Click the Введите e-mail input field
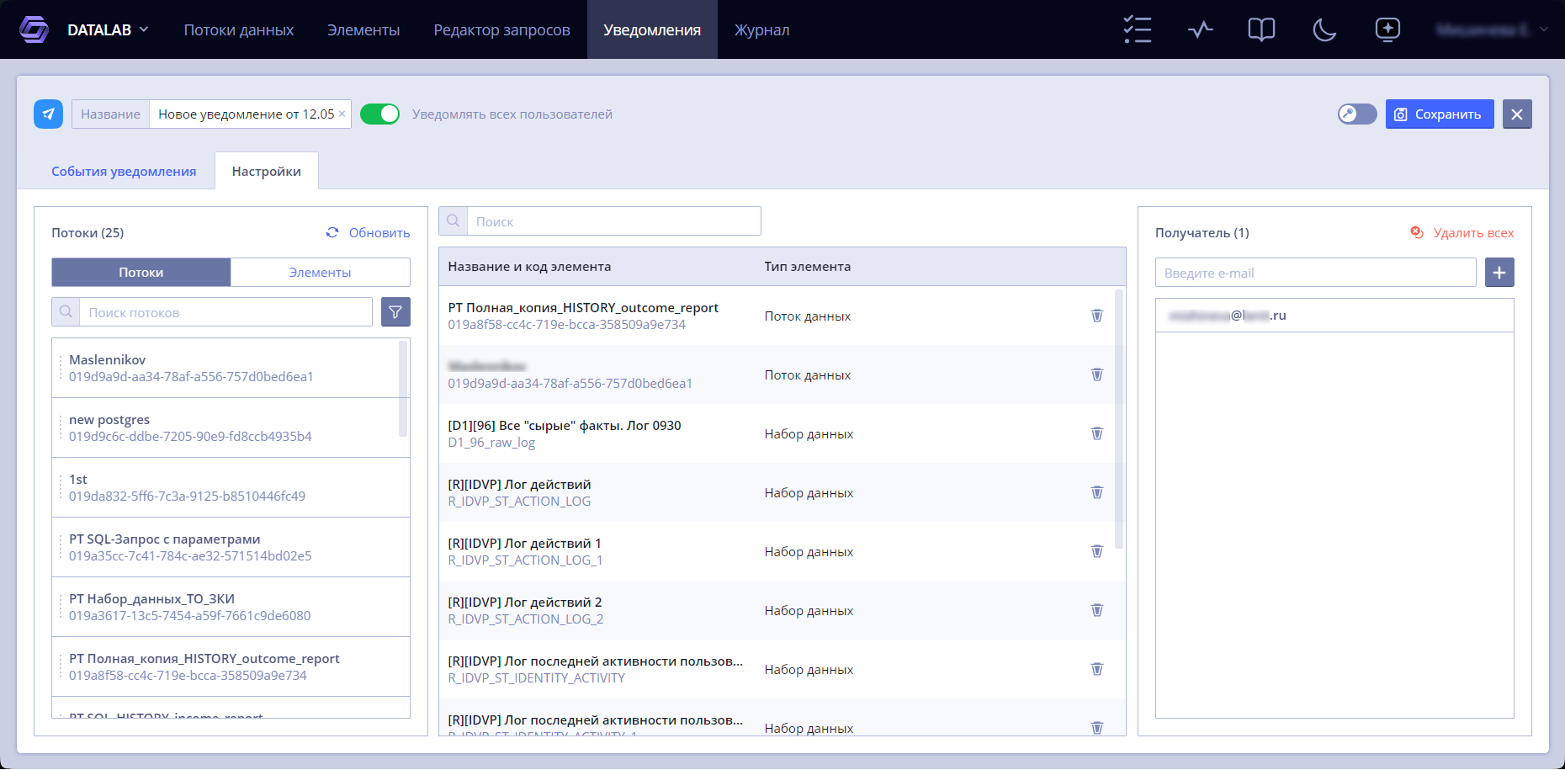This screenshot has width=1565, height=770. [x=1316, y=273]
